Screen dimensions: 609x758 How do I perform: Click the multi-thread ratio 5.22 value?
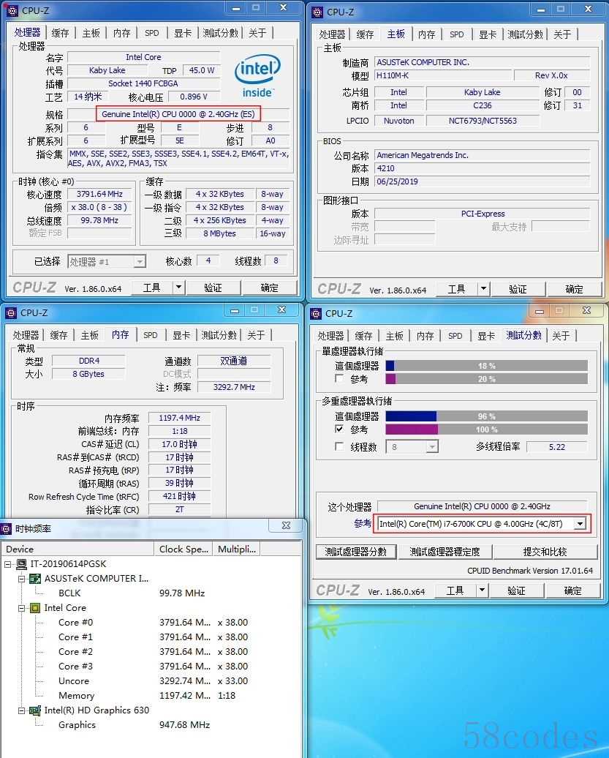tap(557, 447)
